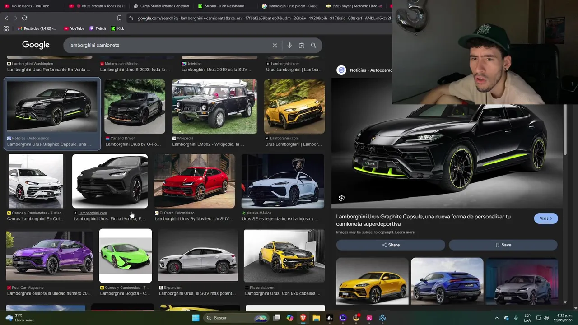The width and height of the screenshot is (578, 325).
Task: Open Google Lens camera search icon
Action: point(302,45)
